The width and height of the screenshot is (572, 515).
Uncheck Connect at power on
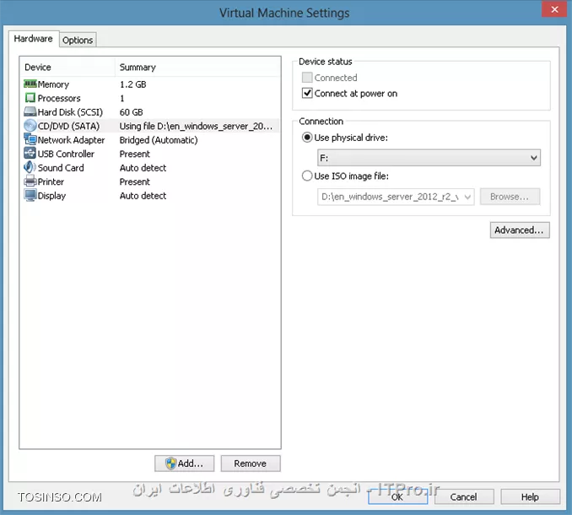(307, 94)
